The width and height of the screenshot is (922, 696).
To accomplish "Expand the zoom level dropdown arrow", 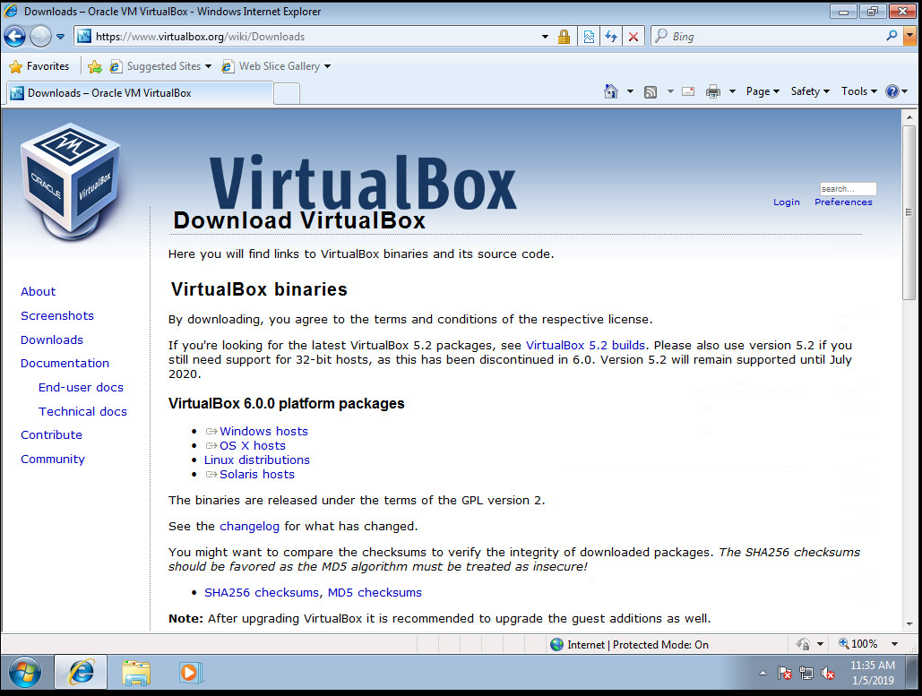I will click(894, 644).
